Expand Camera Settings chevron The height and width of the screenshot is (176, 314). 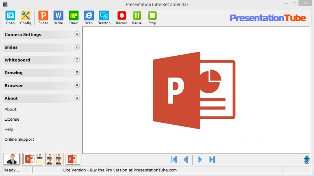tap(77, 34)
